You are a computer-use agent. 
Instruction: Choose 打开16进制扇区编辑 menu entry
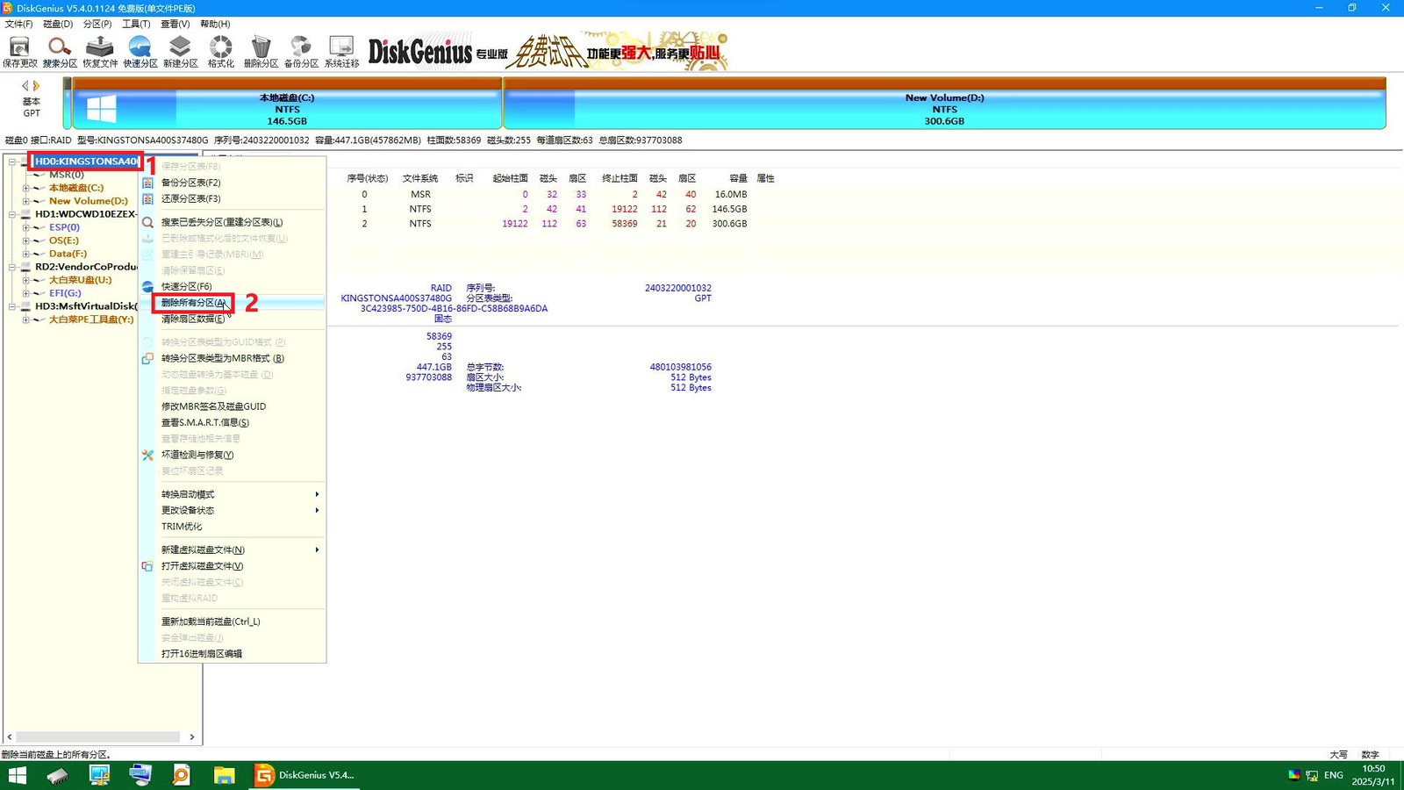coord(233,654)
